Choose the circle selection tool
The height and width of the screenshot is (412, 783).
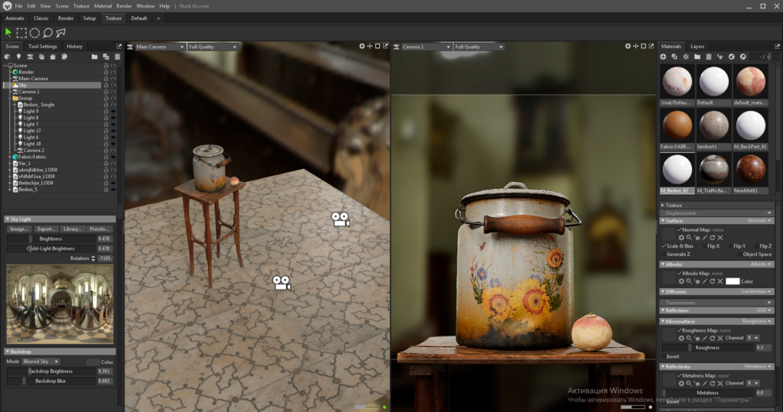pos(34,33)
